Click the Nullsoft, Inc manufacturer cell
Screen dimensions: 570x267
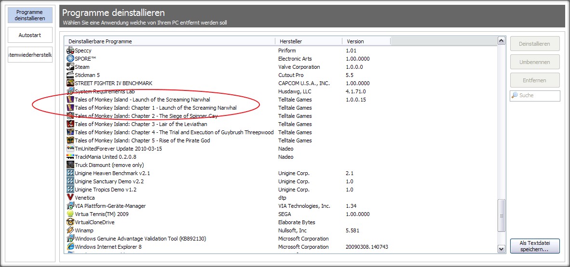coord(292,230)
